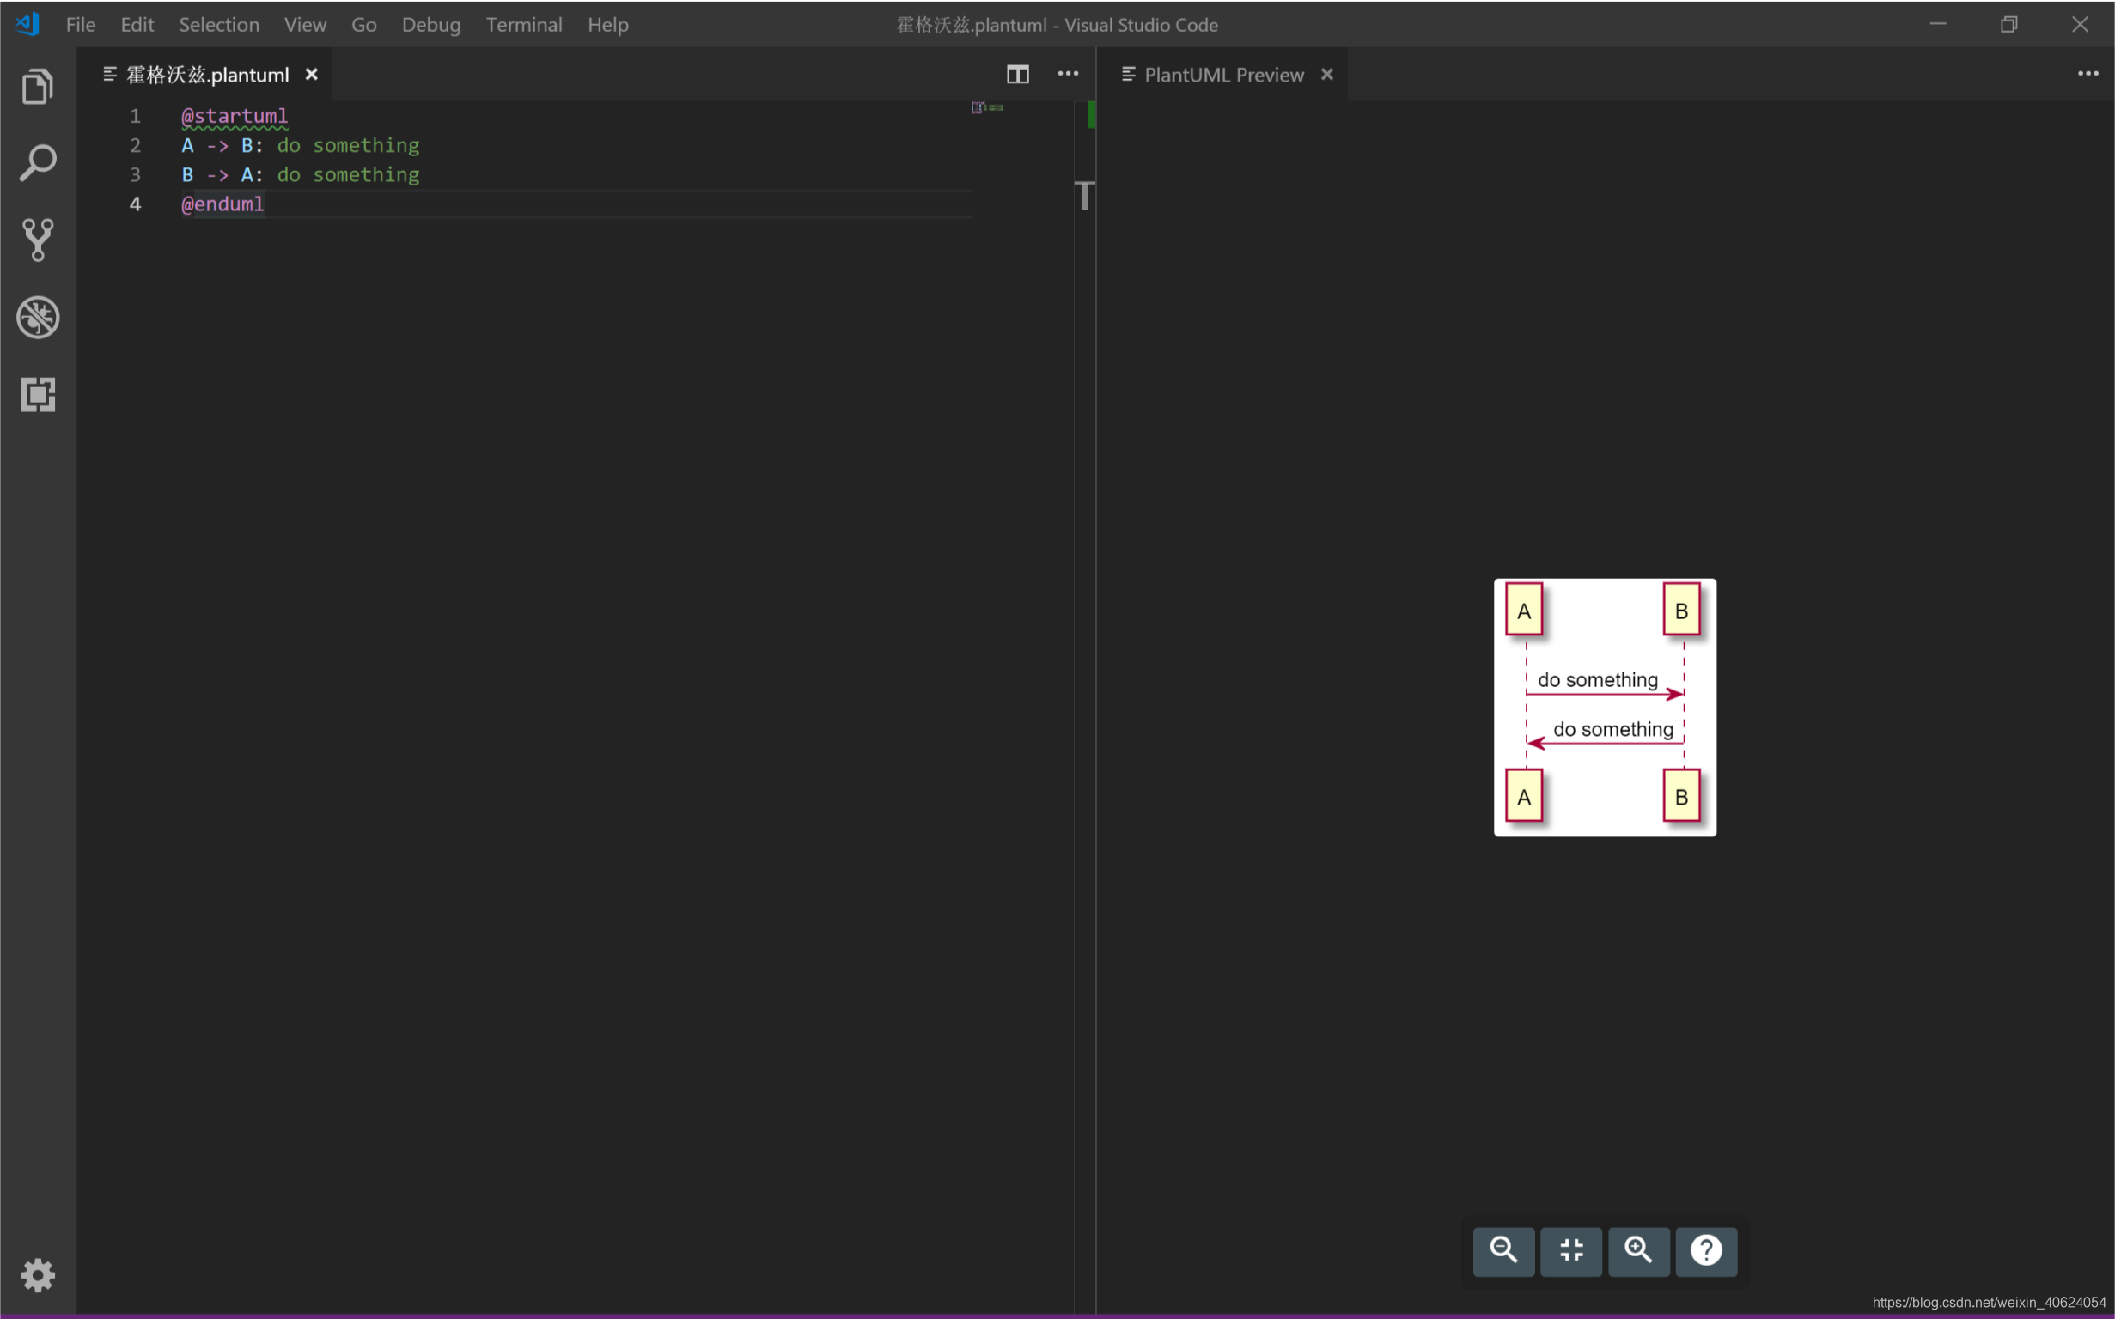Open the Debug view in activity bar
The image size is (2115, 1319).
pyautogui.click(x=38, y=317)
